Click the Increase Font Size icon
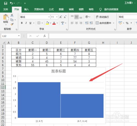The width and height of the screenshot is (137, 126). 61,17
